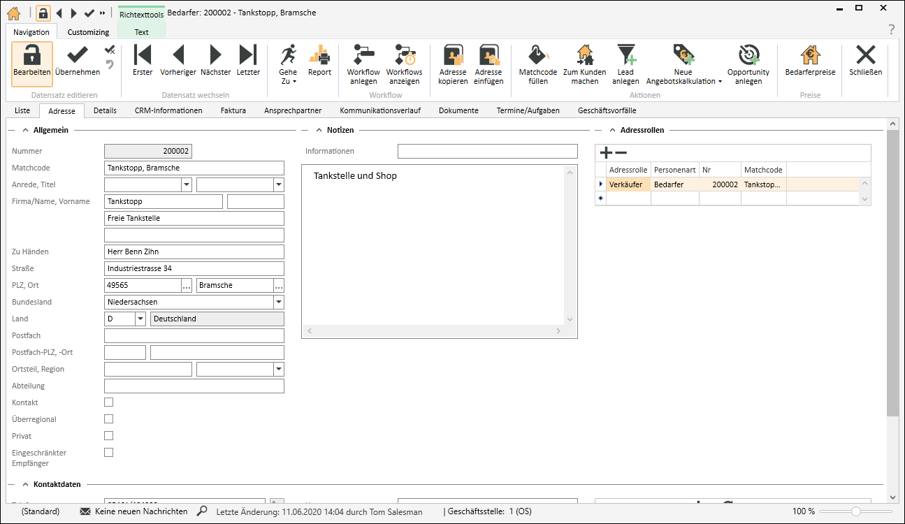This screenshot has width=905, height=524.
Task: Click the Bearbeiten lock icon
Action: pos(31,56)
